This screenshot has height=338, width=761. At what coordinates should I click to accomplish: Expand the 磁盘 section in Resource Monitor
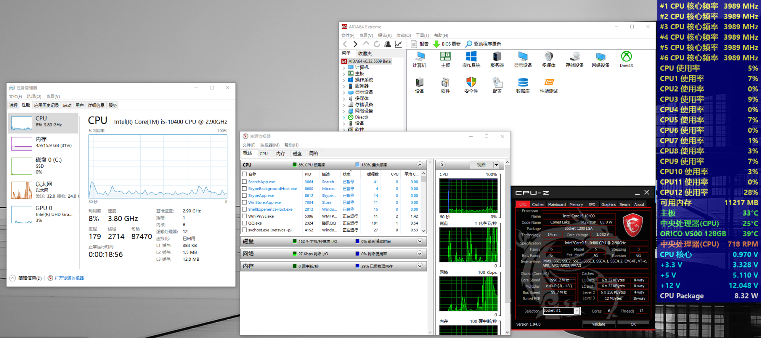pyautogui.click(x=420, y=241)
